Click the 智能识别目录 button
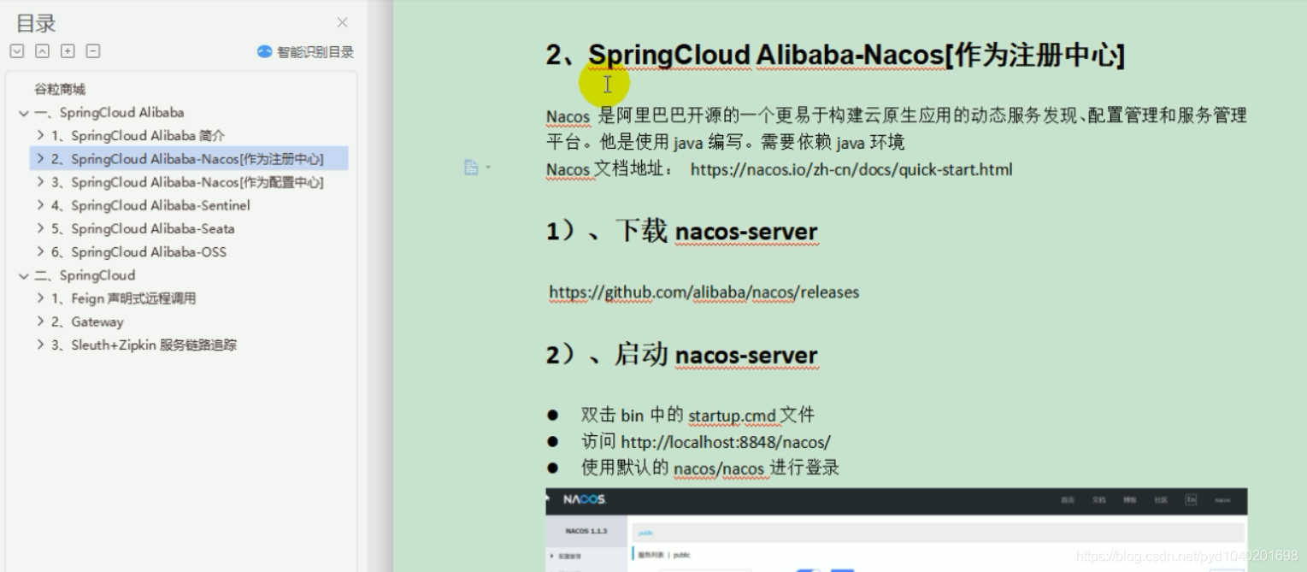 305,52
